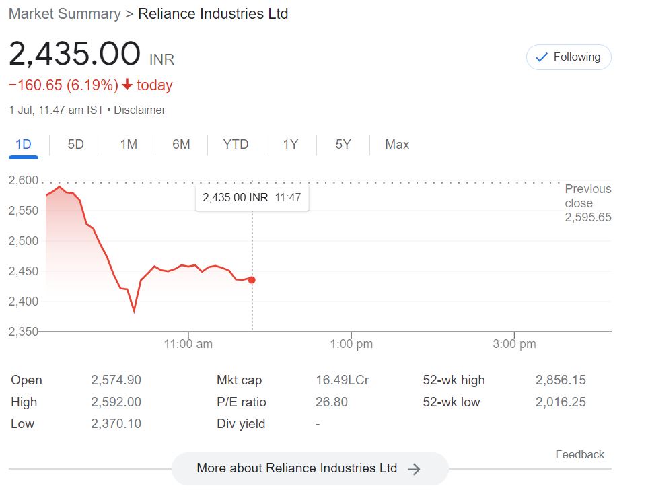
Task: Open the Market Summary breadcrumb link
Action: 65,13
